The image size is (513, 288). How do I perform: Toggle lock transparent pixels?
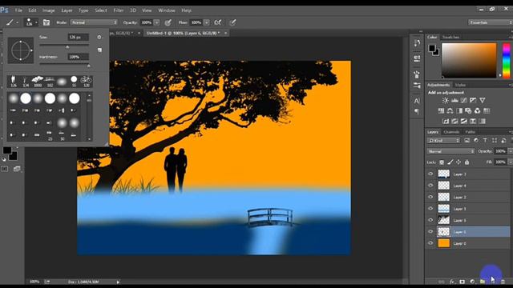[442, 162]
